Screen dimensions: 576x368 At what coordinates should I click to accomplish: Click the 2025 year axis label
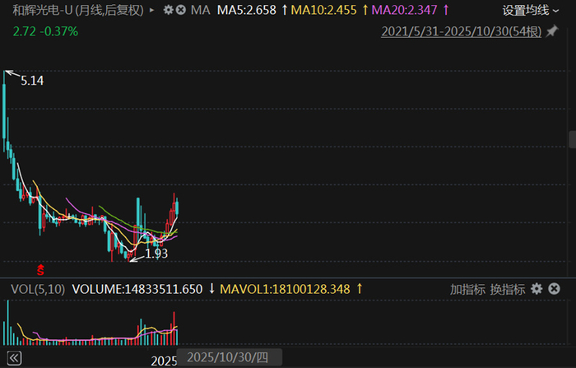(x=164, y=361)
